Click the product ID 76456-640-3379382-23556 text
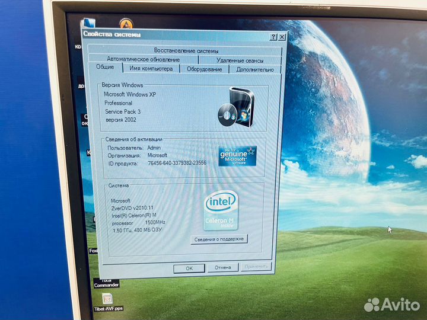 (x=177, y=163)
